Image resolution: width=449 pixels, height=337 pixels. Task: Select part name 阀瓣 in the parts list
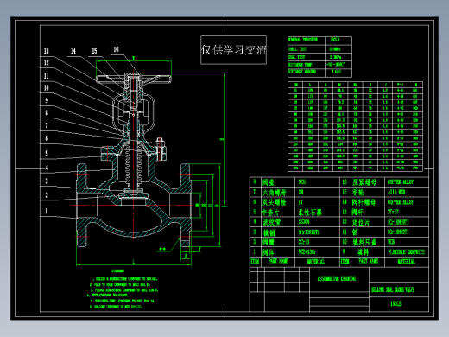[x=269, y=242]
